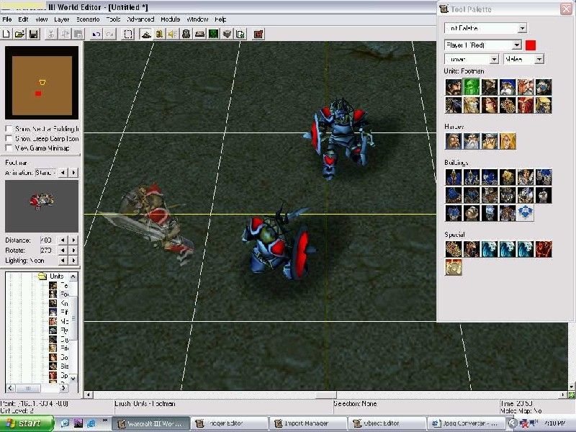Open the Object Editor helmet icon

[186, 34]
